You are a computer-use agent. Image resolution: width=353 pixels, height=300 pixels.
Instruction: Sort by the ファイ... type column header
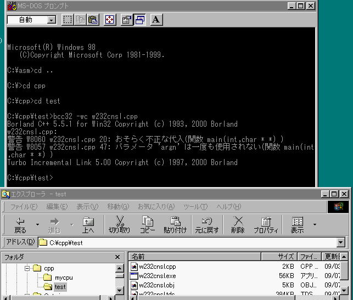[309, 257]
